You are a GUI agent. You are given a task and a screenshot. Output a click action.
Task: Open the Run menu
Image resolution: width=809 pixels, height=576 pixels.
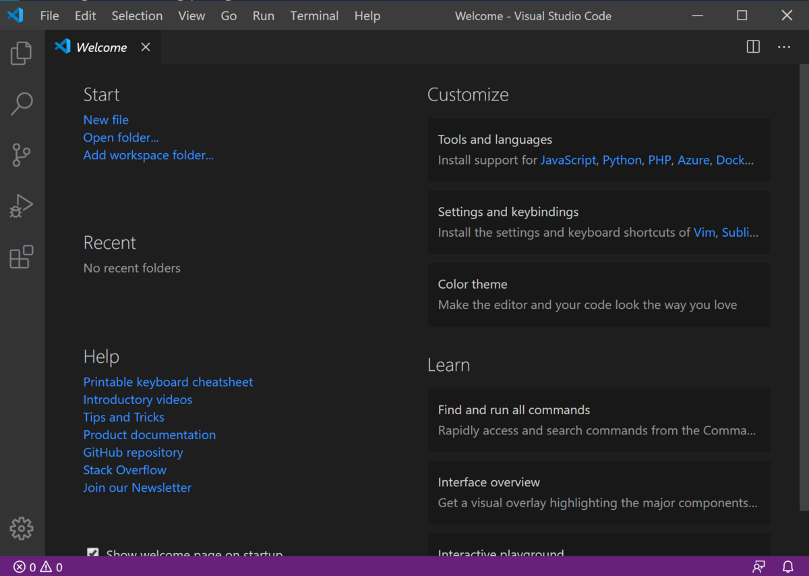coord(263,16)
